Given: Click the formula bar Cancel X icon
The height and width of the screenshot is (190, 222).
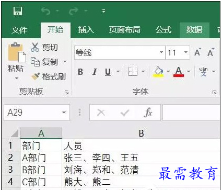Looking at the screenshot, I should tap(101, 113).
